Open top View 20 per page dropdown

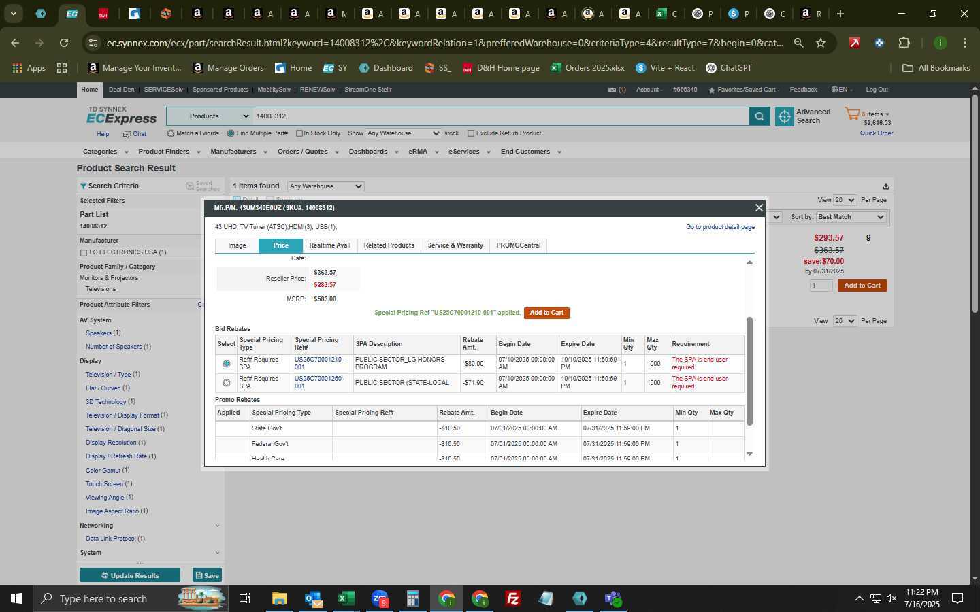tap(845, 200)
